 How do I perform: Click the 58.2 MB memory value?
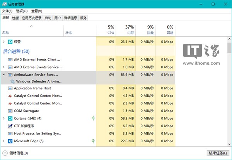coord(127,118)
